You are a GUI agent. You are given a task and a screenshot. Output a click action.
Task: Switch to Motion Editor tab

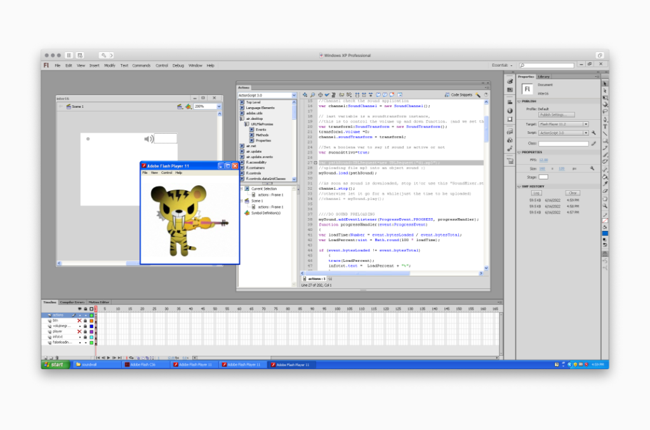(x=98, y=303)
